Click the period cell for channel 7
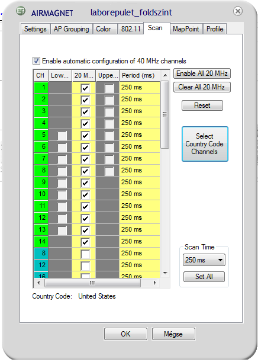Viewport: 258px width, 362px height. click(x=140, y=158)
